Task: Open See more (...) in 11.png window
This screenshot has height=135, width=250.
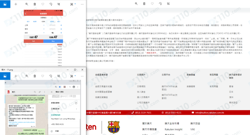Action: (x=82, y=76)
